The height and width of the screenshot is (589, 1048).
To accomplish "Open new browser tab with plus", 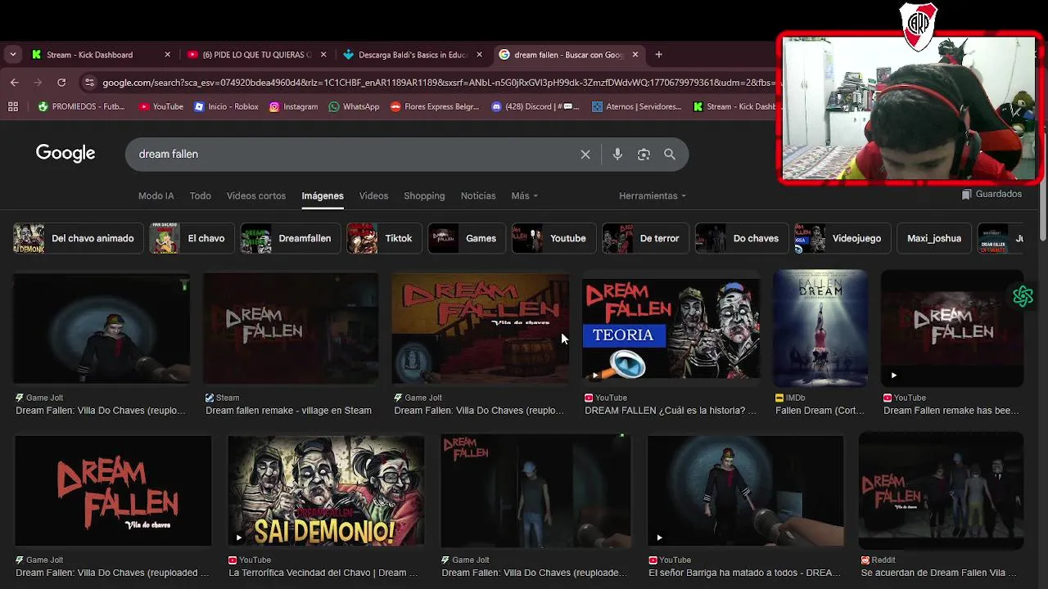I will (x=658, y=55).
